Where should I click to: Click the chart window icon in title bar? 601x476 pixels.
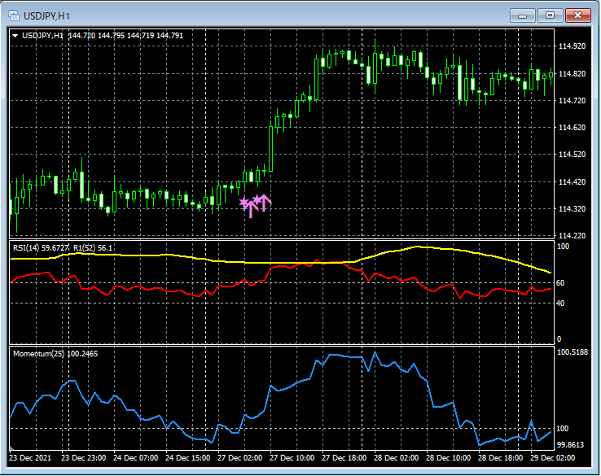tap(14, 15)
